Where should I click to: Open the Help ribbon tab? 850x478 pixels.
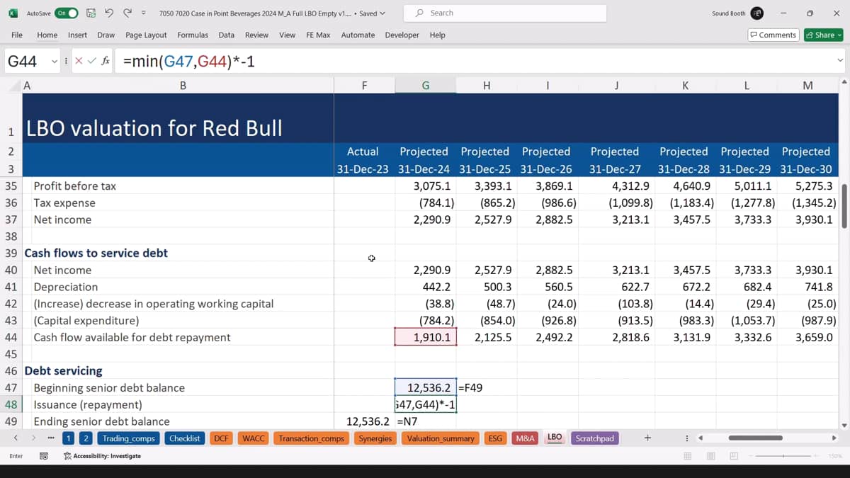(437, 35)
